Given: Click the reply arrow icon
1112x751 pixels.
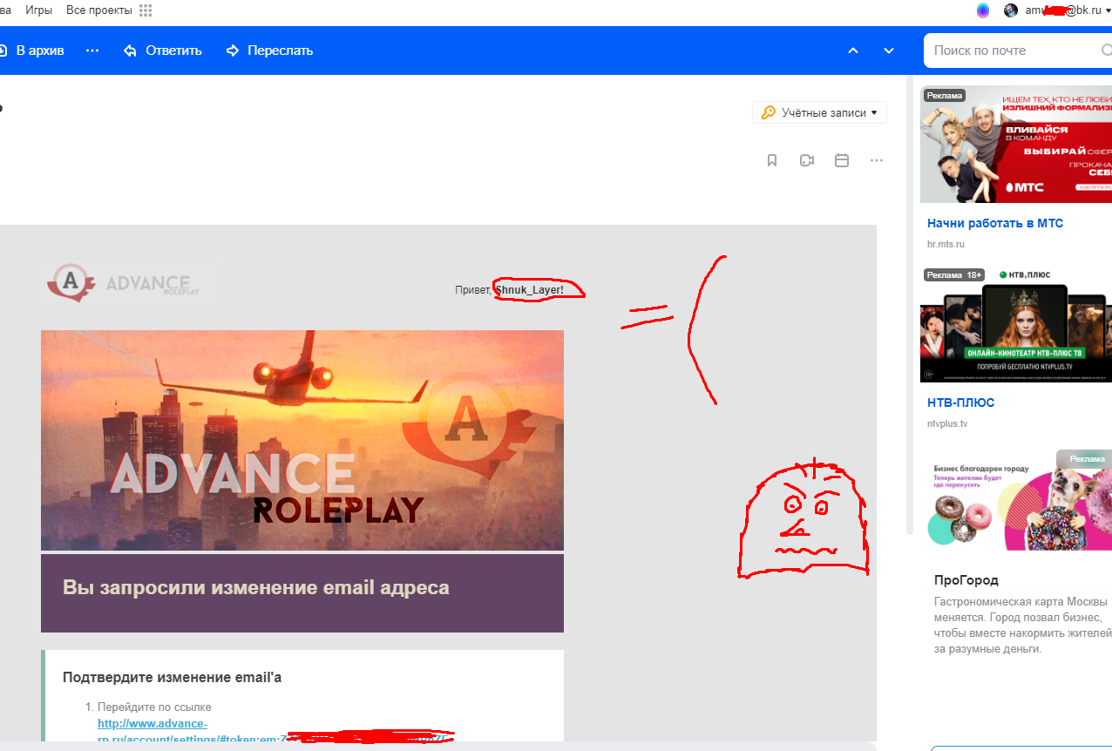Looking at the screenshot, I should pyautogui.click(x=131, y=51).
